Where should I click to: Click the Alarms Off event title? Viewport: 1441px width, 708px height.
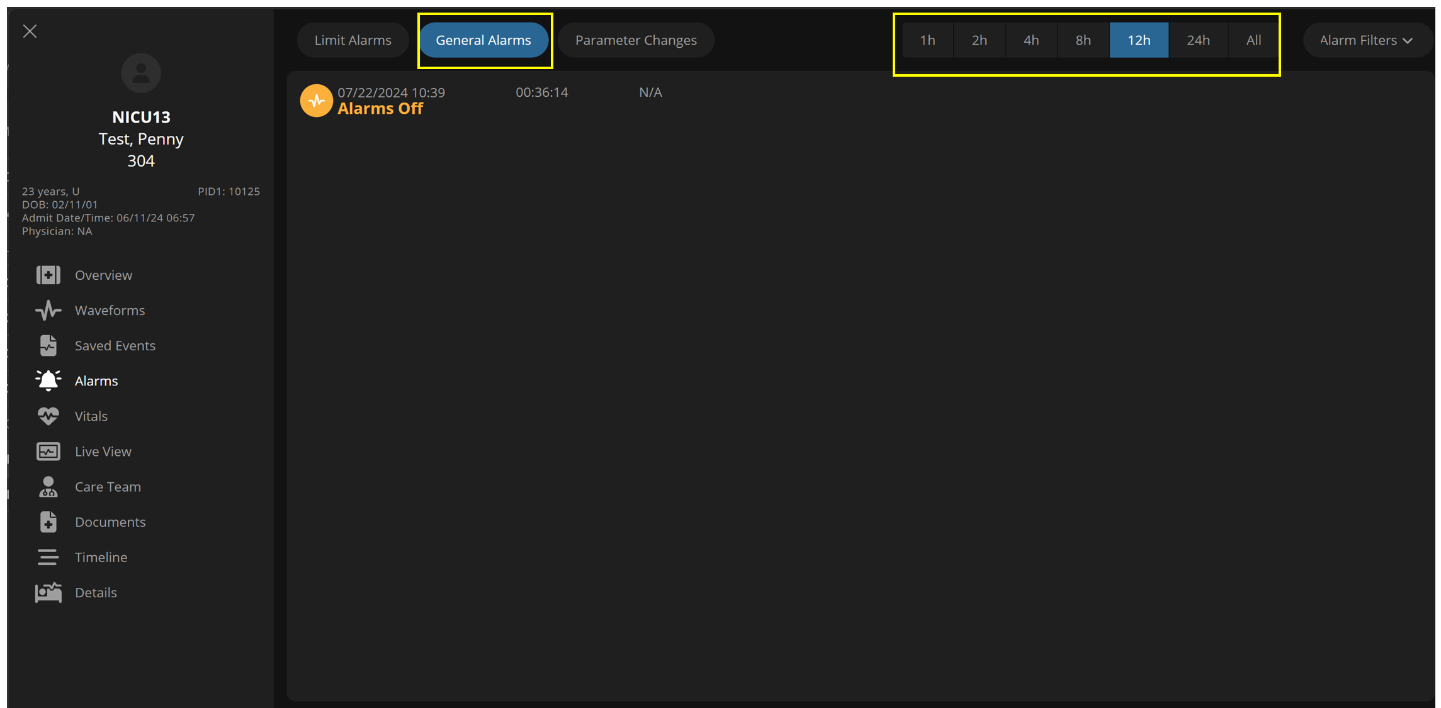pyautogui.click(x=380, y=109)
